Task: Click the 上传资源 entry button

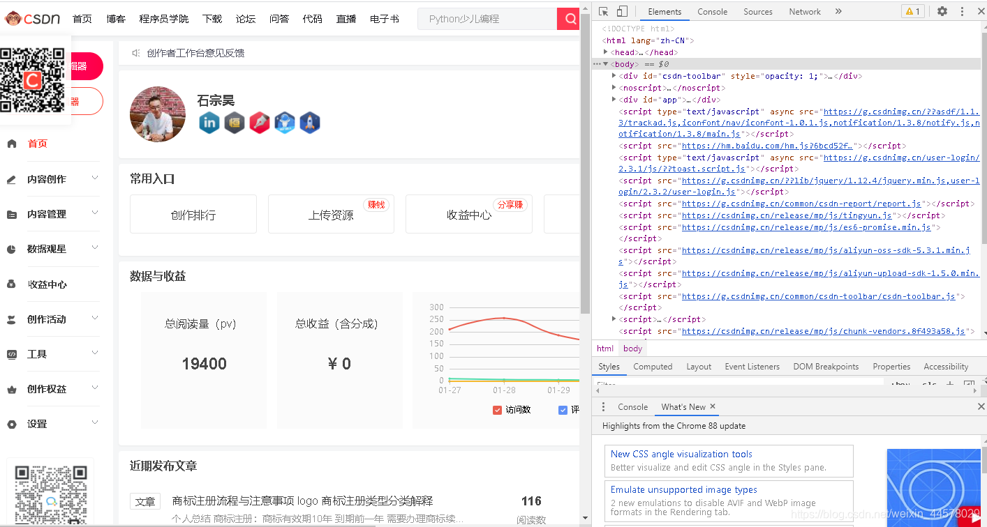Action: (331, 214)
